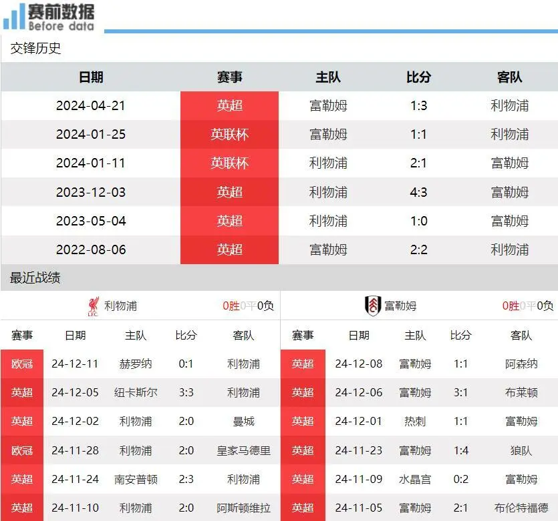Click the 赛前数据 title text

[61, 12]
